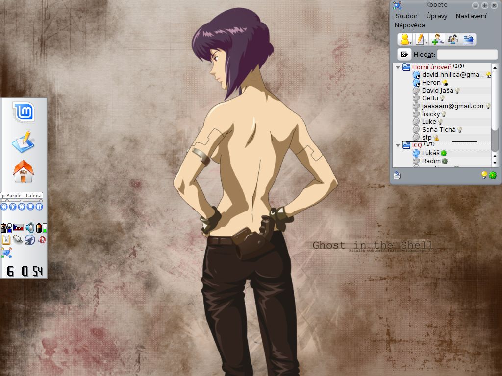Open the Nastavení menu in Kopete
The image size is (502, 376).
coord(471,16)
